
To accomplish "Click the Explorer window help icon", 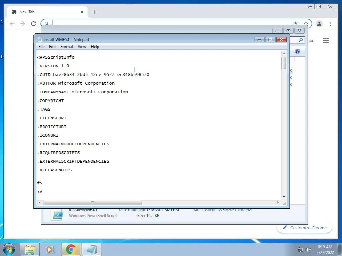I will coord(298,51).
